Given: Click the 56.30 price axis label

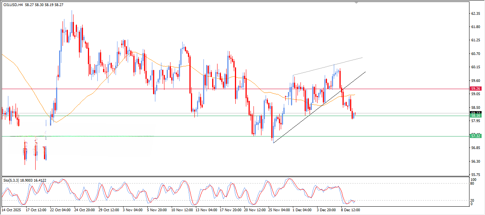Looking at the screenshot, I should pos(475,161).
